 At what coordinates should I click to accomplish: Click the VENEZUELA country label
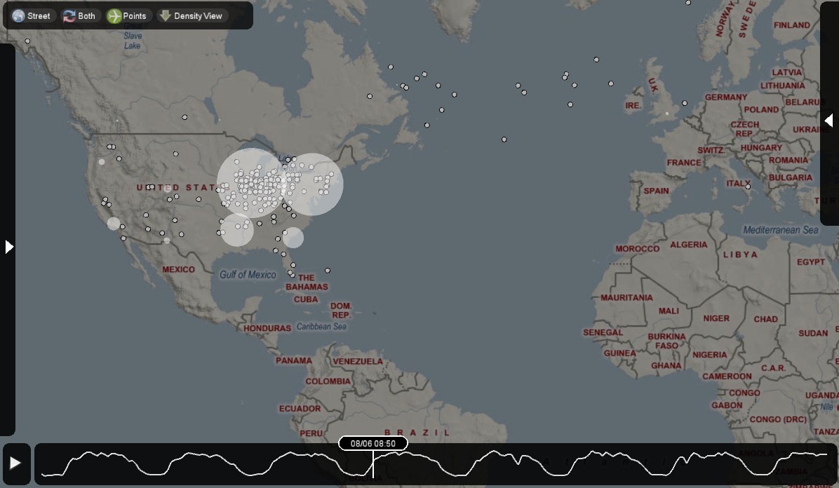click(x=358, y=361)
